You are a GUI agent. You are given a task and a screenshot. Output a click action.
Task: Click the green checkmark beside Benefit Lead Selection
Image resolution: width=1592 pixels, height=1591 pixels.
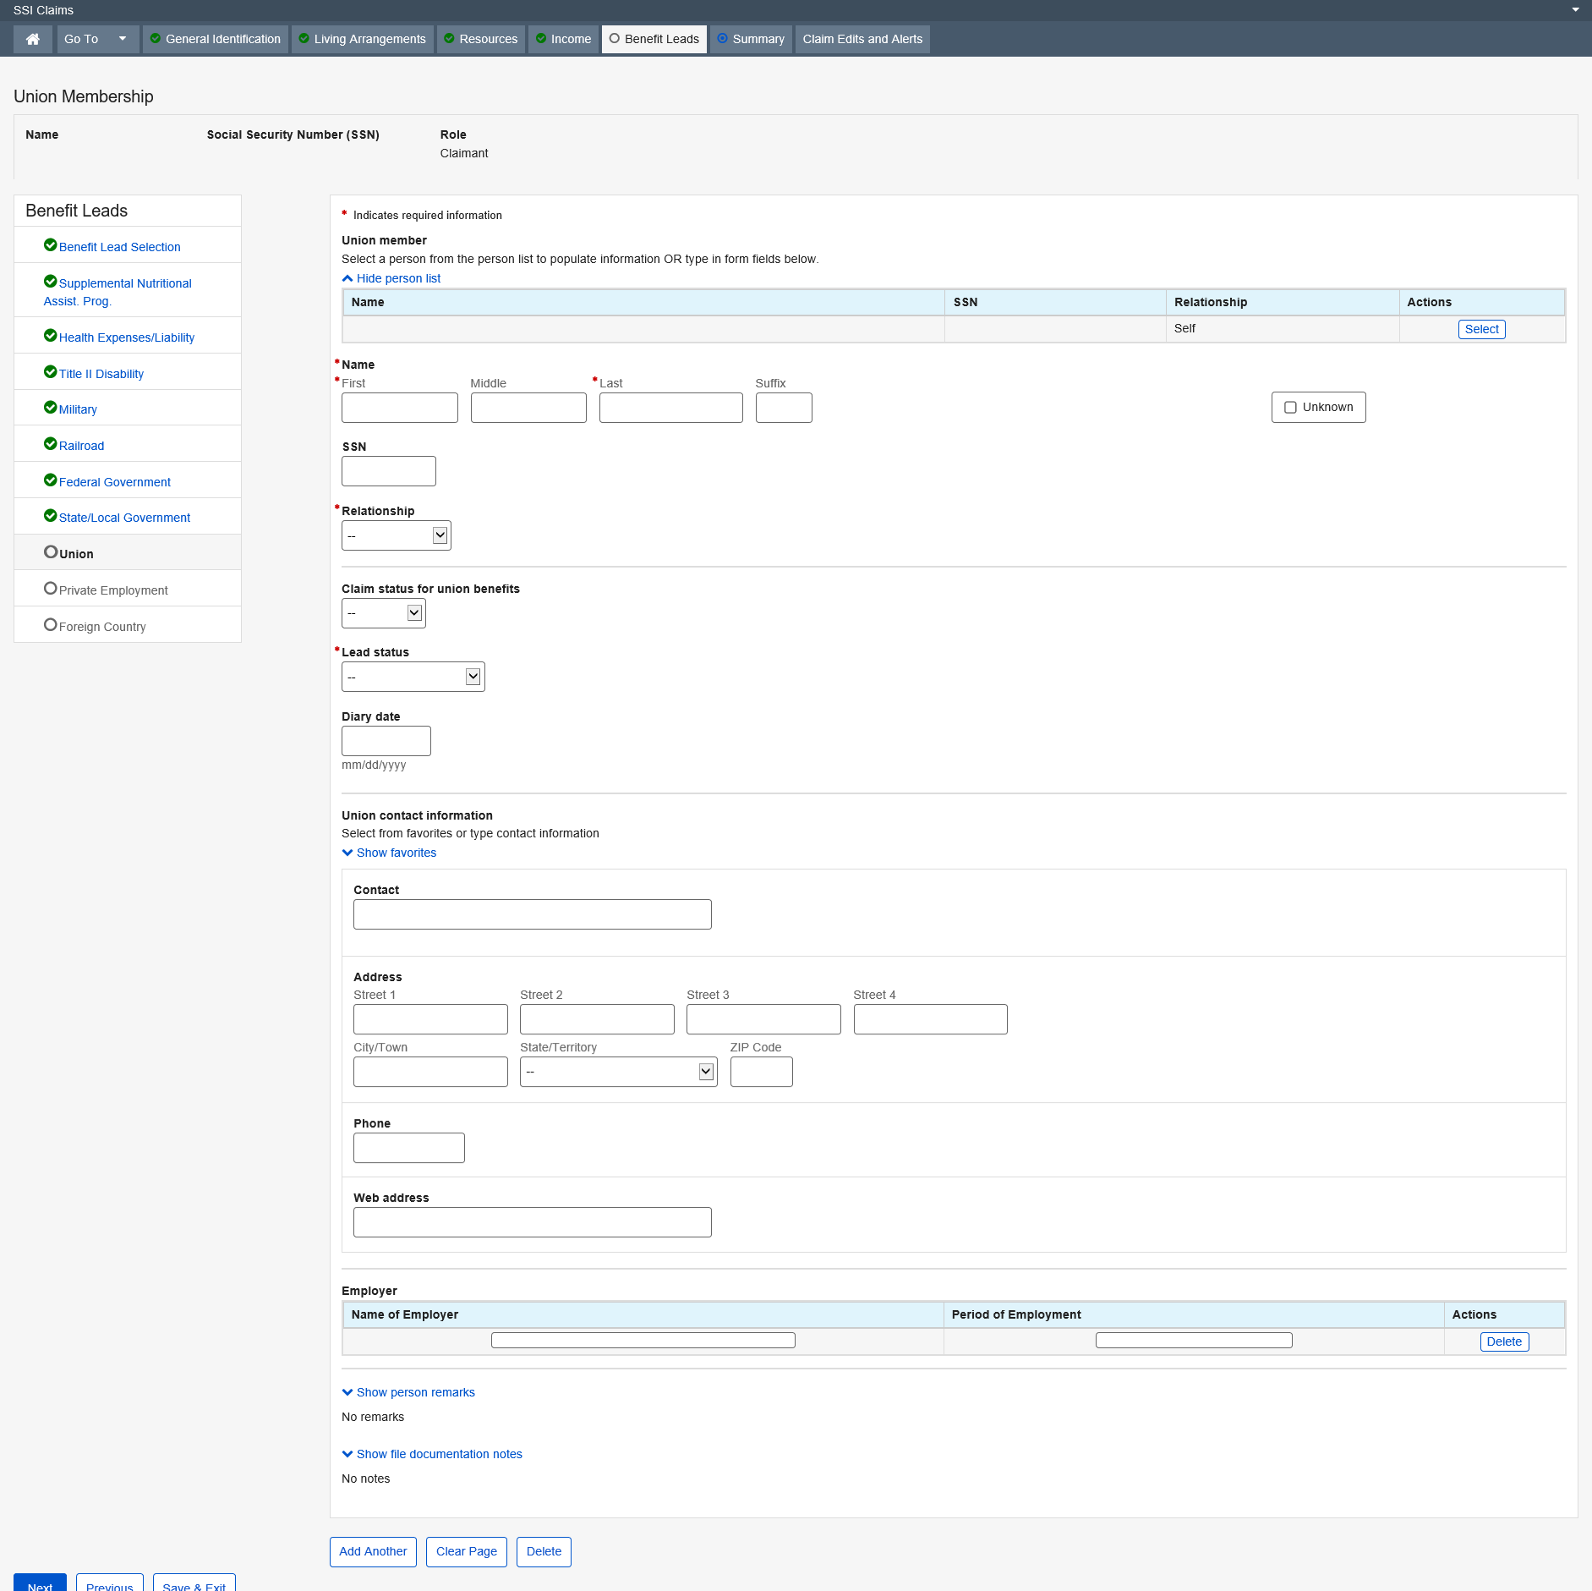coord(50,245)
